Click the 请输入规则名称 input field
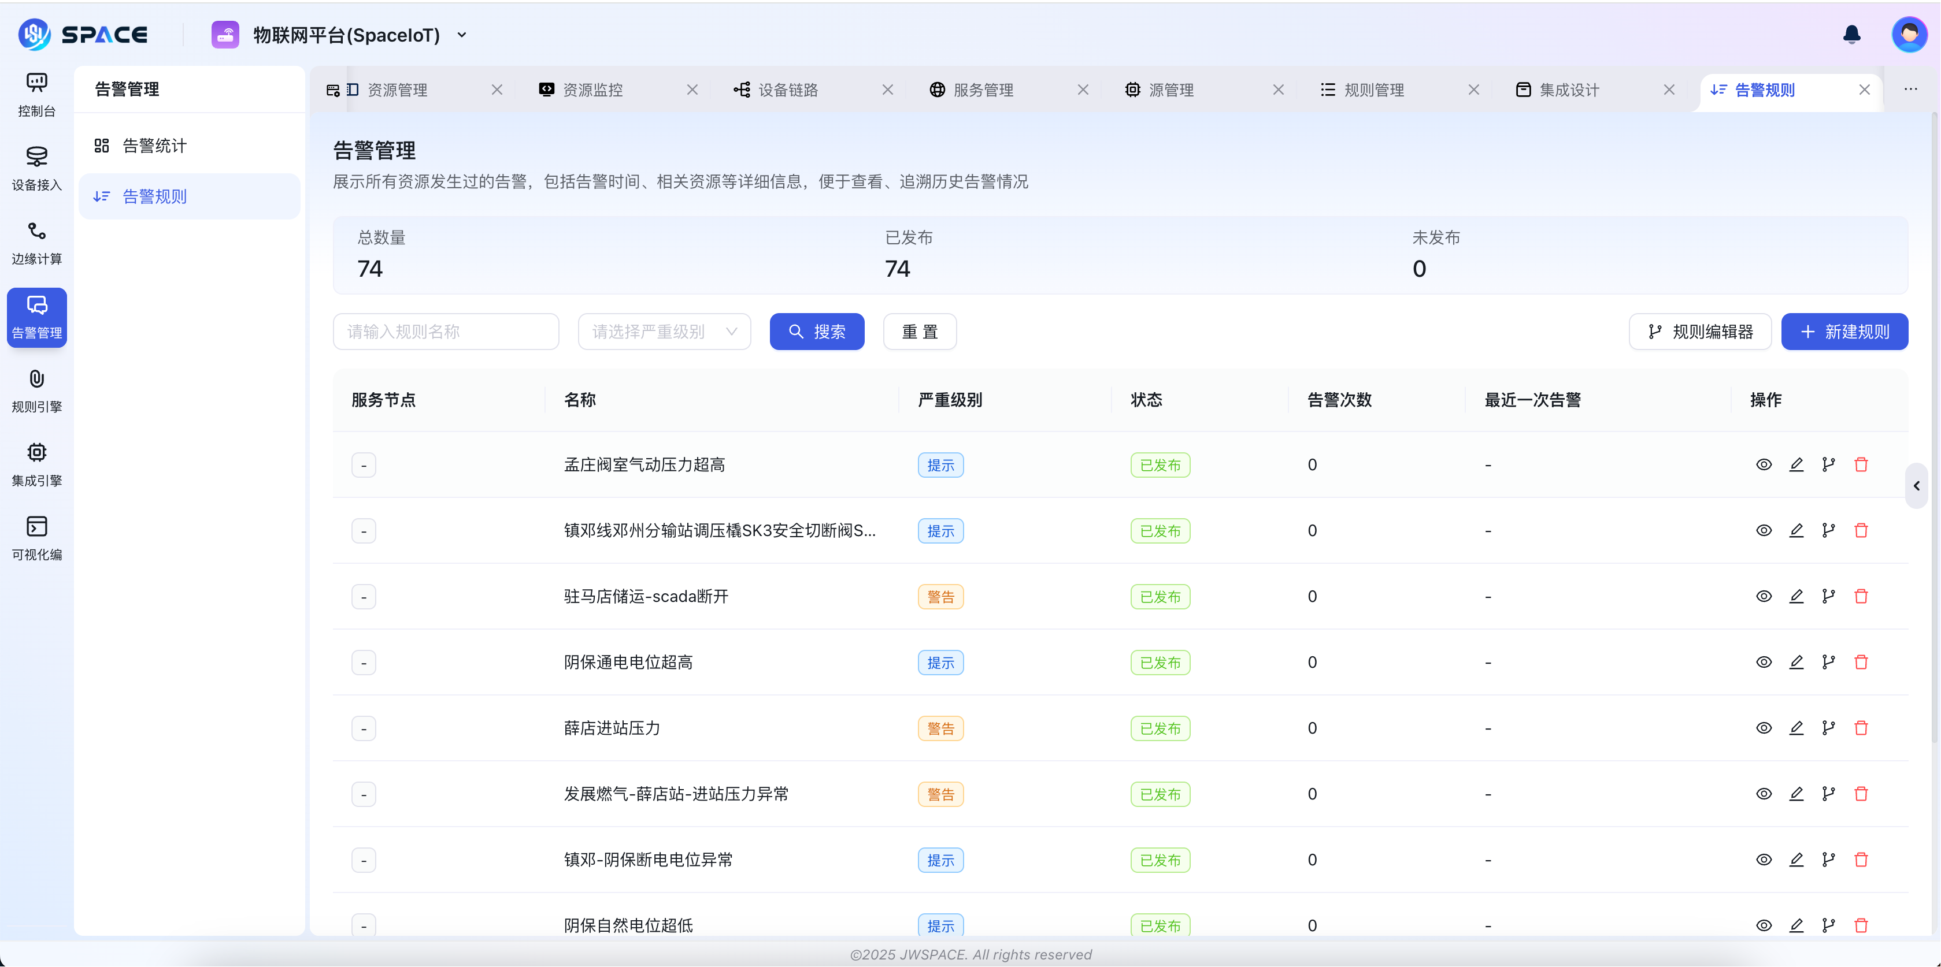 (445, 332)
